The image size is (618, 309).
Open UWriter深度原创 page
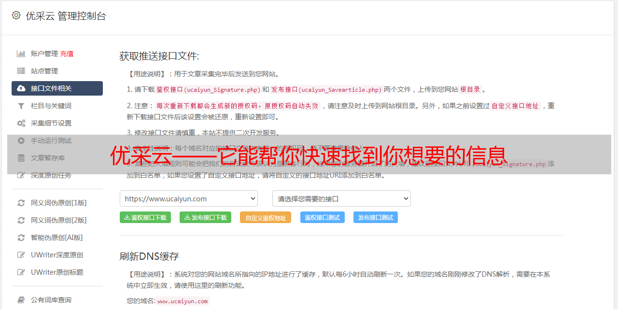point(57,255)
